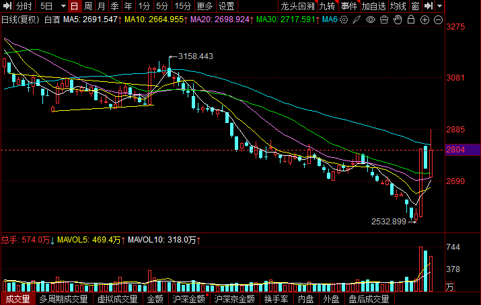This screenshot has width=481, height=305.
Task: Click the 3158.443 high price marker
Action: pyautogui.click(x=195, y=56)
